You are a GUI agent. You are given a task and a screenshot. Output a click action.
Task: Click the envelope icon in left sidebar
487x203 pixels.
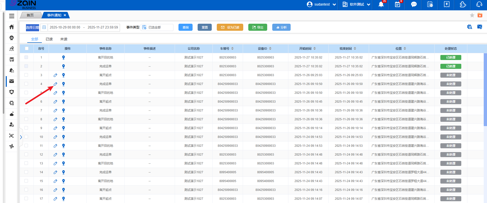tap(12, 81)
